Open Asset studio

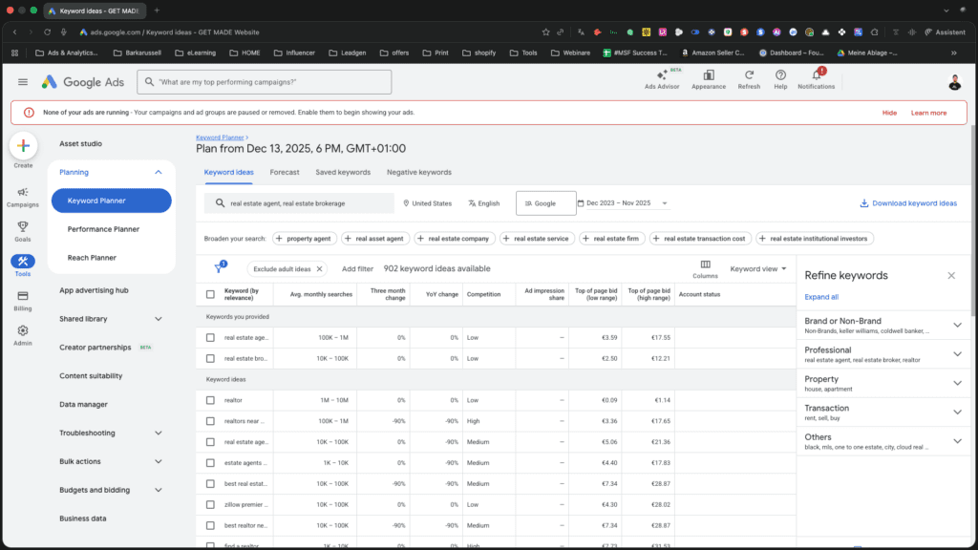[x=80, y=143]
